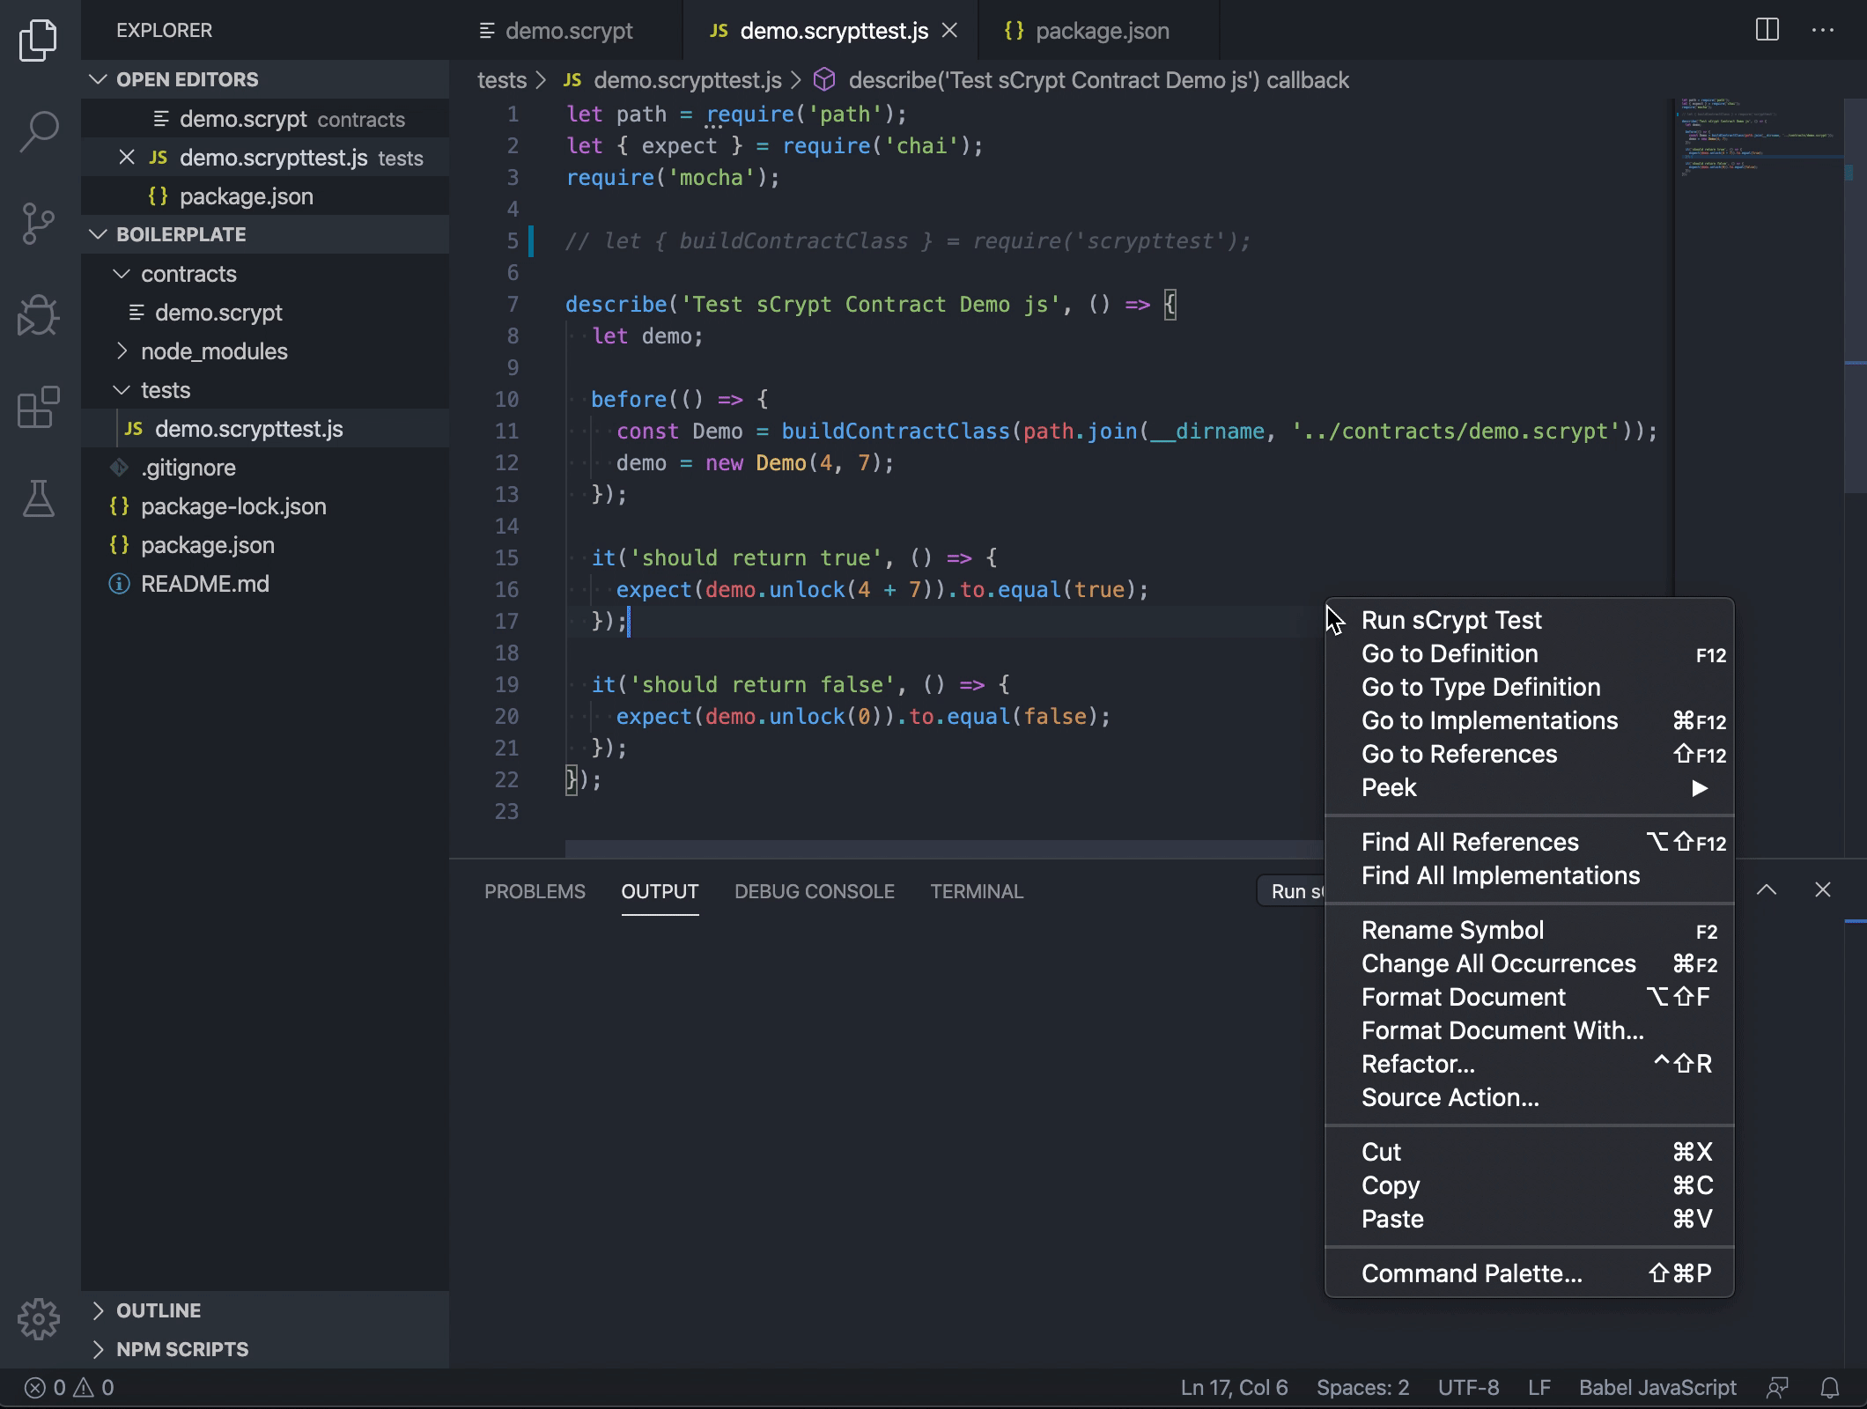Screen dimensions: 1867x1409
Task: Open the Run and Debug view
Action: (x=39, y=315)
